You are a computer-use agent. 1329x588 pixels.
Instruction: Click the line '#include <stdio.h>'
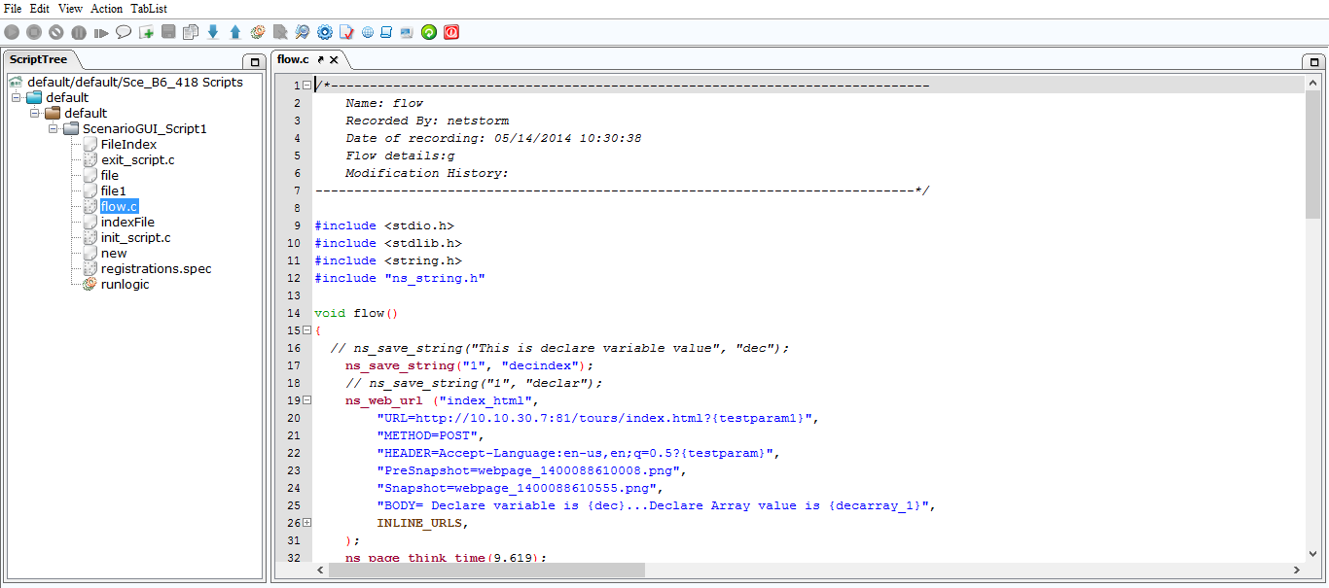pos(384,225)
